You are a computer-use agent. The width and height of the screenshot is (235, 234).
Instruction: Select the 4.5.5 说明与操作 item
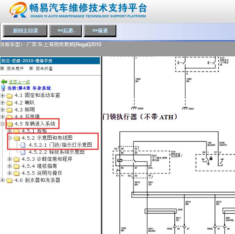tap(42, 173)
